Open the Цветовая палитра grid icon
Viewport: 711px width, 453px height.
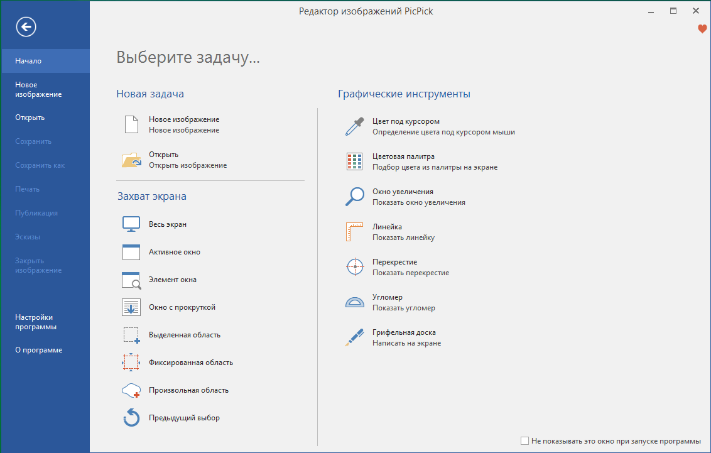click(355, 161)
